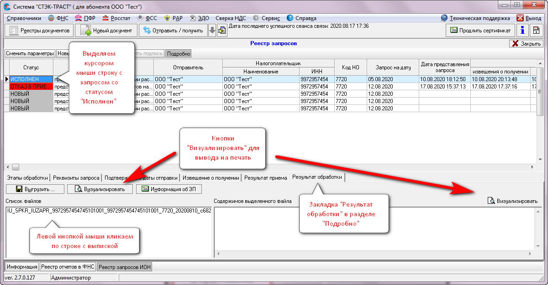Click the 17.08.2020 15:37:13 cell

pos(444,87)
